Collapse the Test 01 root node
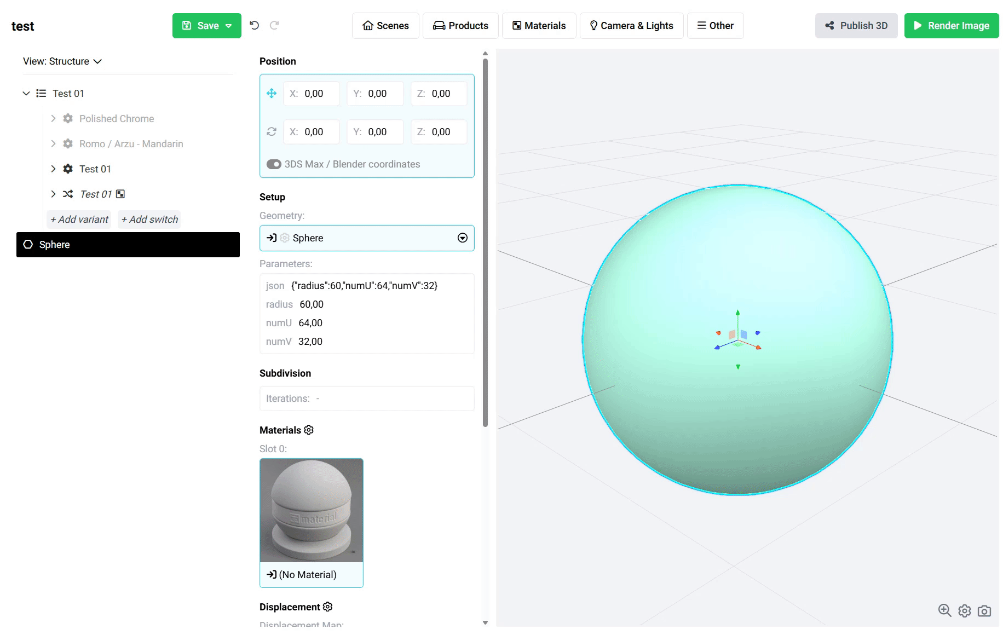The width and height of the screenshot is (1003, 635). coord(26,94)
